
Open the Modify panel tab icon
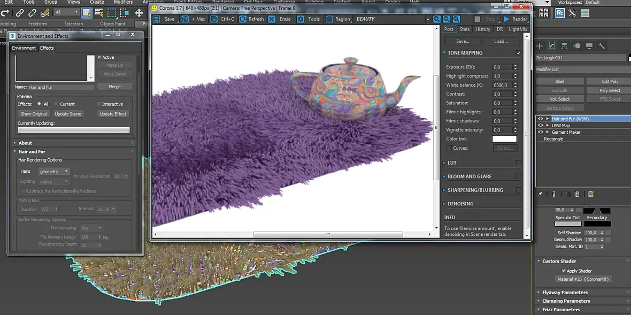[552, 46]
